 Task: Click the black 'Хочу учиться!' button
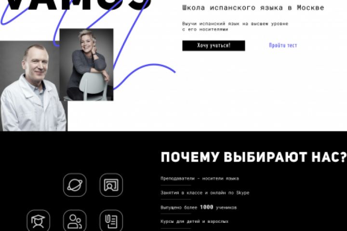214,46
